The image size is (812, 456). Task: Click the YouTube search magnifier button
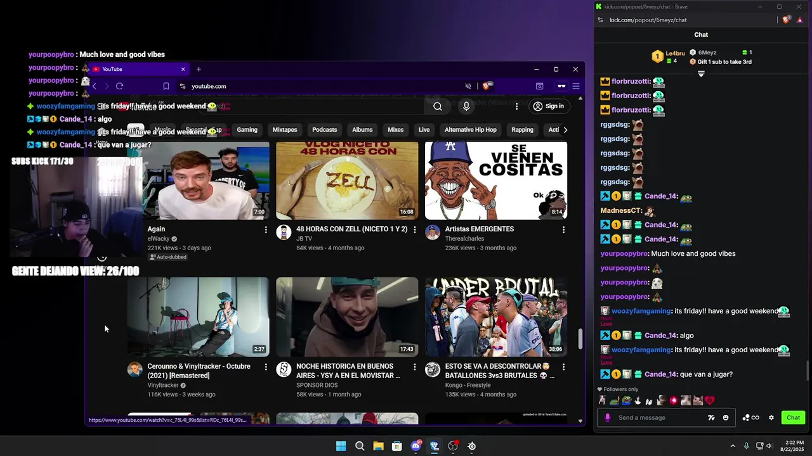click(438, 106)
